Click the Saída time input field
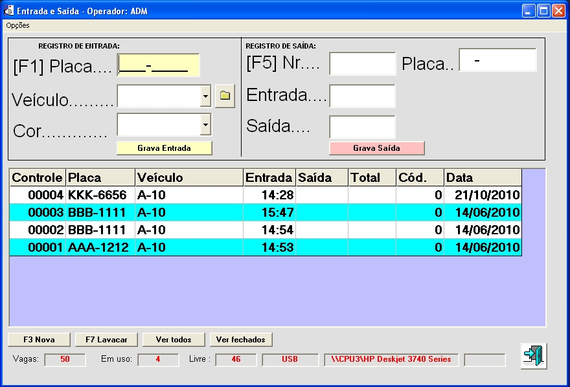 (362, 127)
